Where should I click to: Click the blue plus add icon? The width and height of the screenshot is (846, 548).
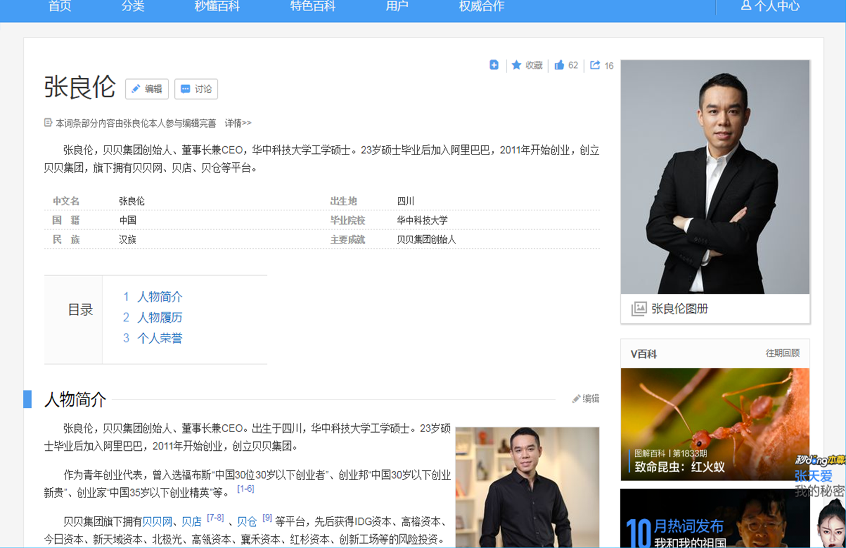click(x=494, y=65)
